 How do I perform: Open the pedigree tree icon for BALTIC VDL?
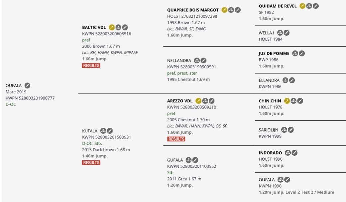point(118,27)
